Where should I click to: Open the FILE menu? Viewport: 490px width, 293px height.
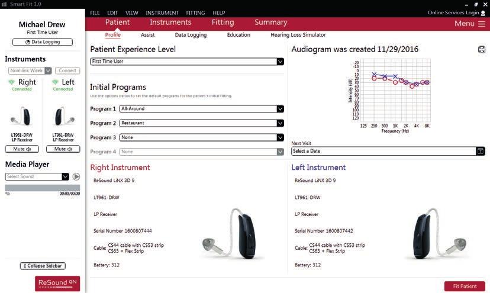click(95, 13)
